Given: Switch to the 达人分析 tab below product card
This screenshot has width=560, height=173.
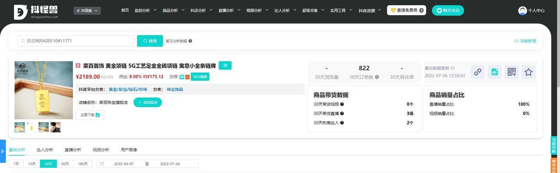Looking at the screenshot, I should [45, 150].
